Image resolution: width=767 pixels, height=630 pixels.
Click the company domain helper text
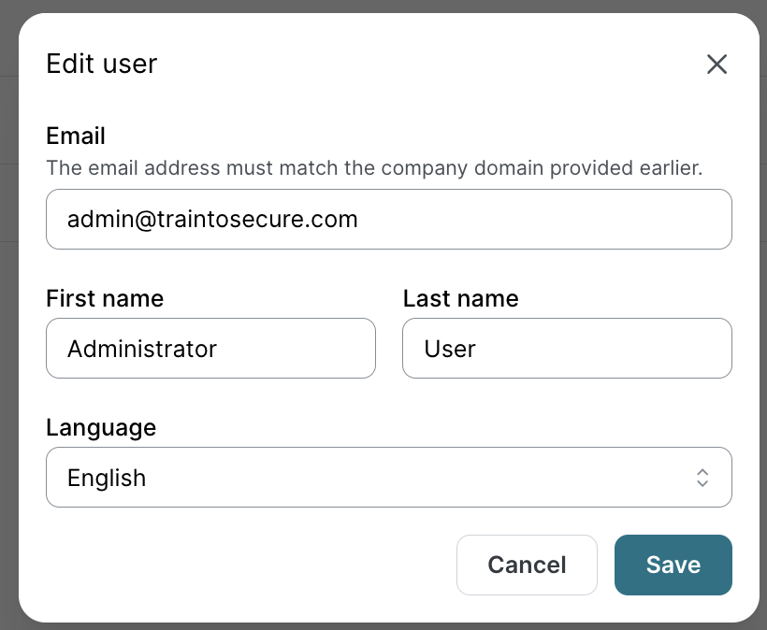[x=374, y=168]
